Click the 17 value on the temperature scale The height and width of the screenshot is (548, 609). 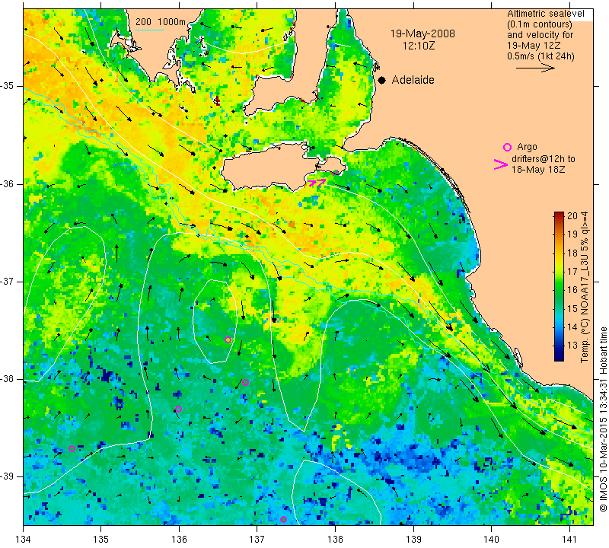[x=572, y=271]
